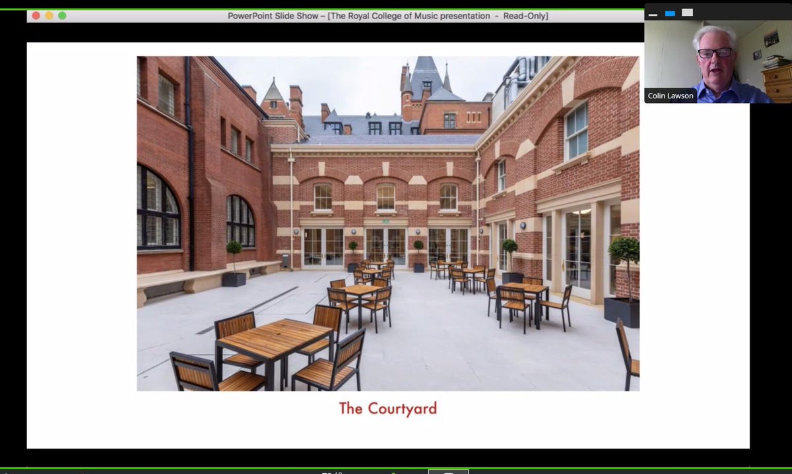Maximize the slide show with green button
792x474 pixels.
point(62,16)
